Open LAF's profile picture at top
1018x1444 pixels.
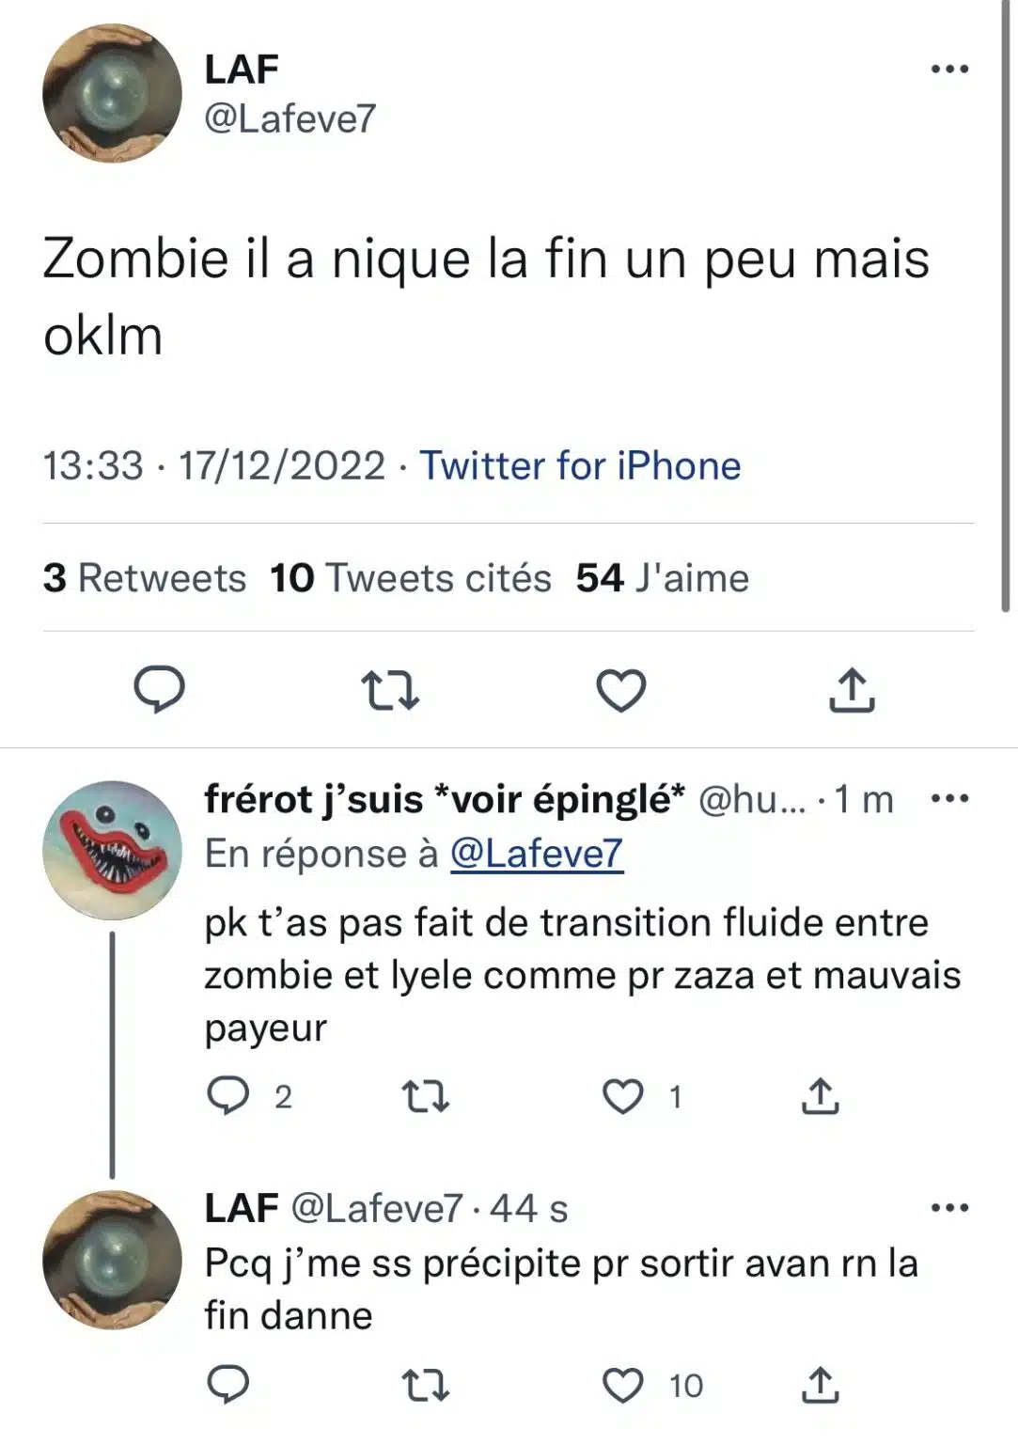click(112, 93)
